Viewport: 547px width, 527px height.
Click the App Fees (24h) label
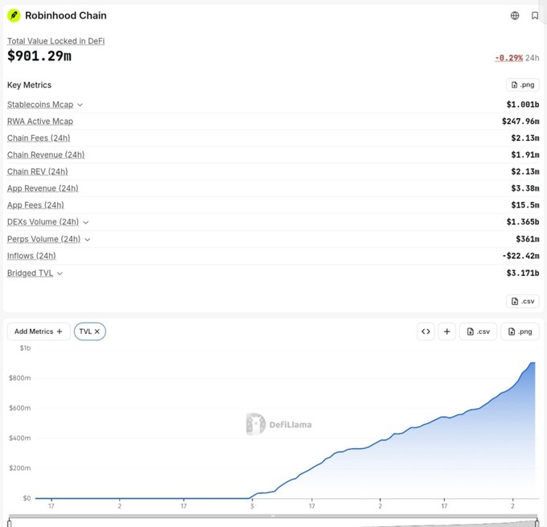35,205
